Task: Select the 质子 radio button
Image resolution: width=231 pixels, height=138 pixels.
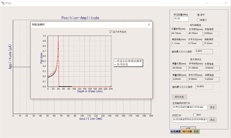Action: coord(198,15)
